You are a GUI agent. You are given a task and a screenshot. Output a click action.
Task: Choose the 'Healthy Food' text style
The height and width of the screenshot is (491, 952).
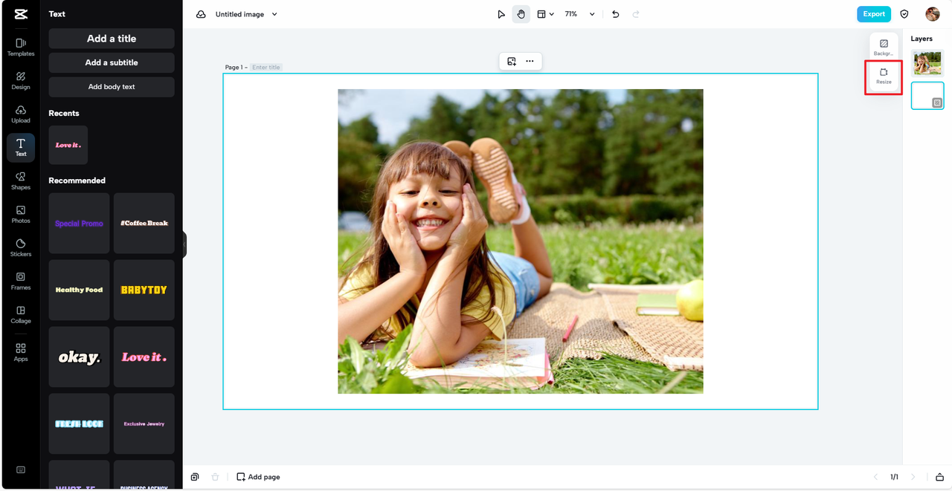[x=79, y=290]
